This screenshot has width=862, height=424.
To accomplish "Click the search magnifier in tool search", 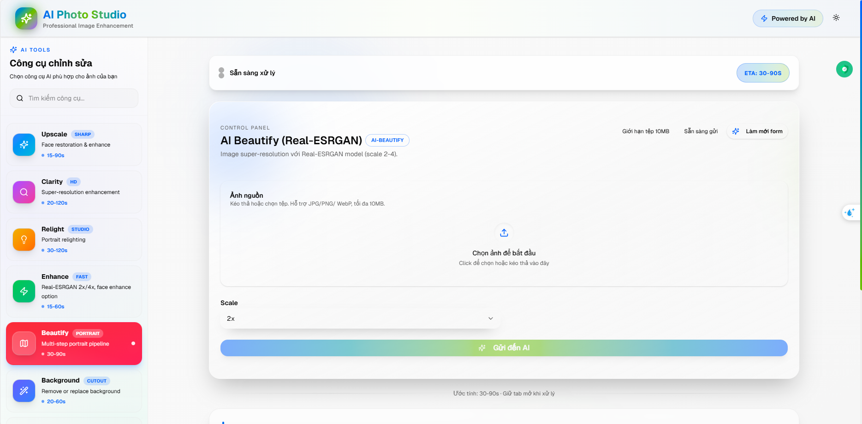I will click(x=19, y=98).
